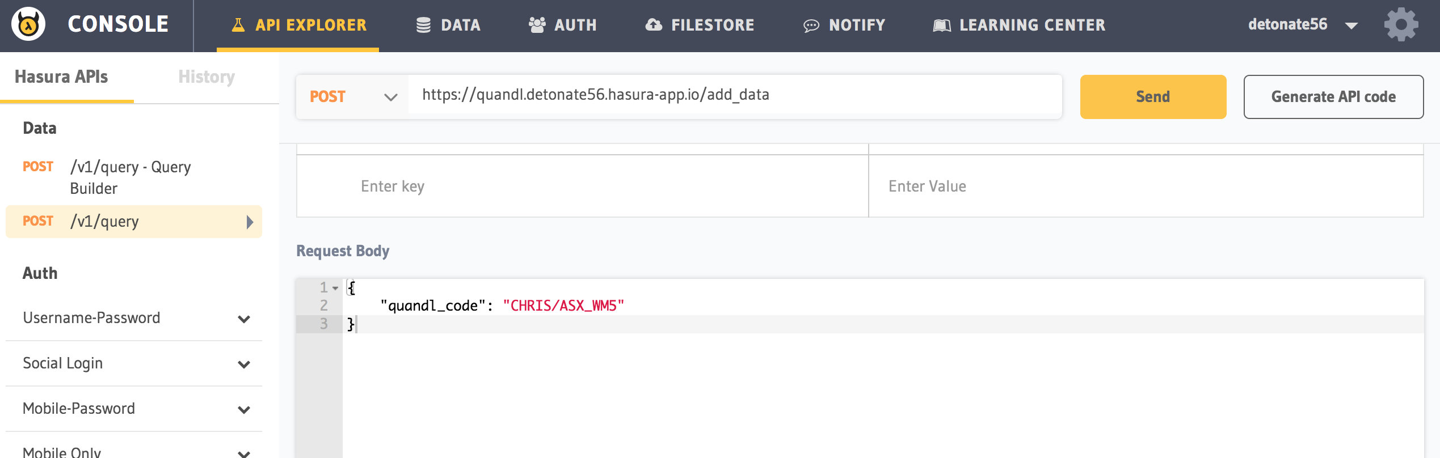Open the DATA tab
The height and width of the screenshot is (458, 1440).
[x=448, y=25]
